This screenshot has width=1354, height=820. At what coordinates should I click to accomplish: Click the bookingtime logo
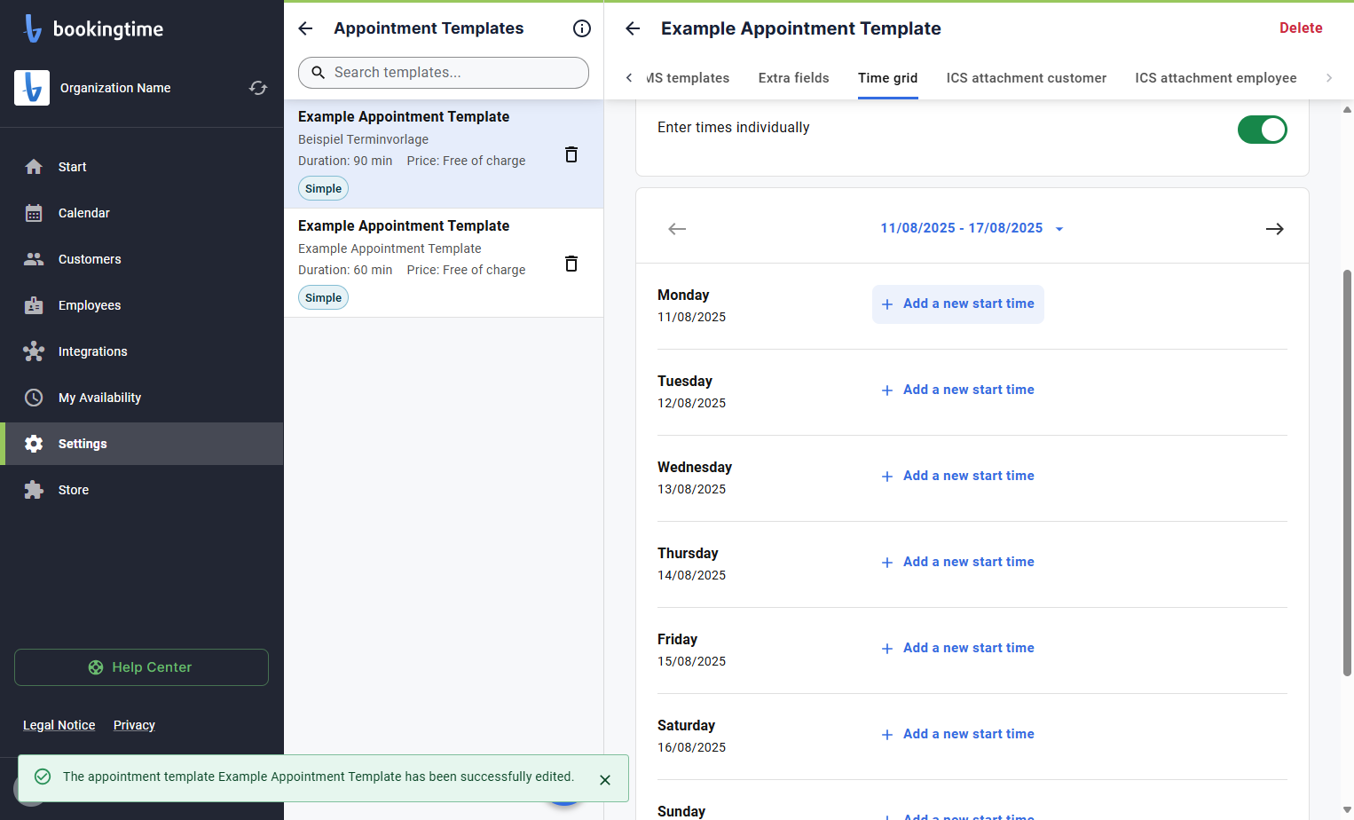[x=93, y=28]
